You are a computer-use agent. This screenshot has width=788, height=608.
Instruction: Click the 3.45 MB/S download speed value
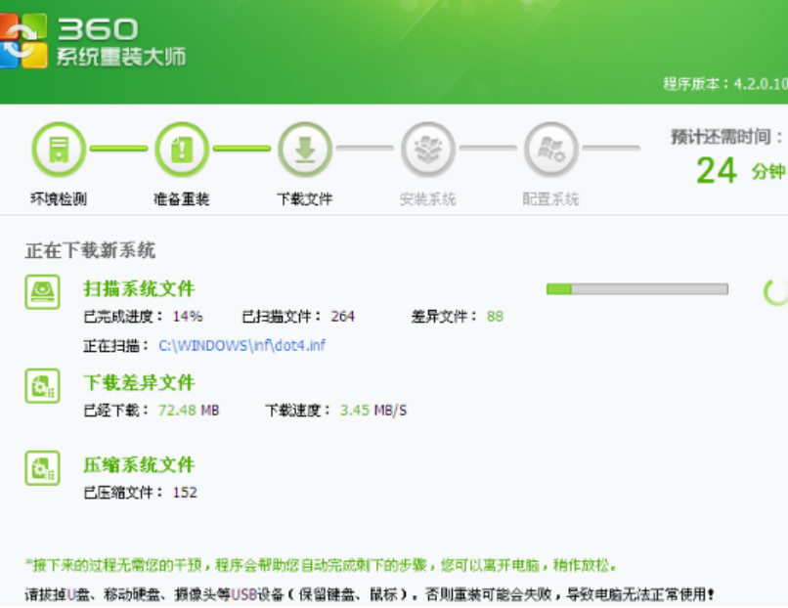tap(373, 411)
